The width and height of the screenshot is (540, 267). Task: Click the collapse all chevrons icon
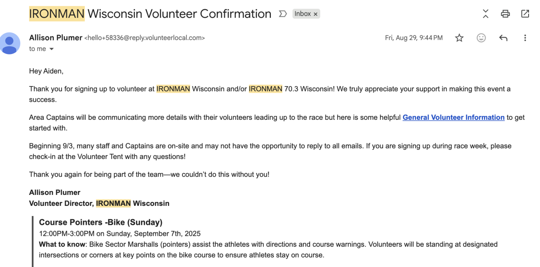(486, 14)
